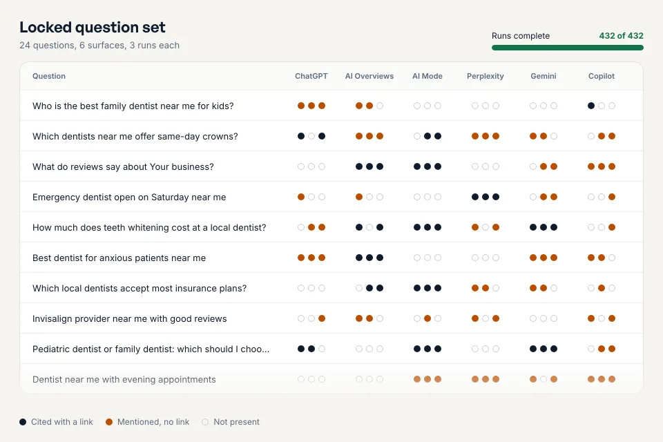Image resolution: width=663 pixels, height=442 pixels.
Task: Click the ChatGPT column header
Action: (x=311, y=76)
